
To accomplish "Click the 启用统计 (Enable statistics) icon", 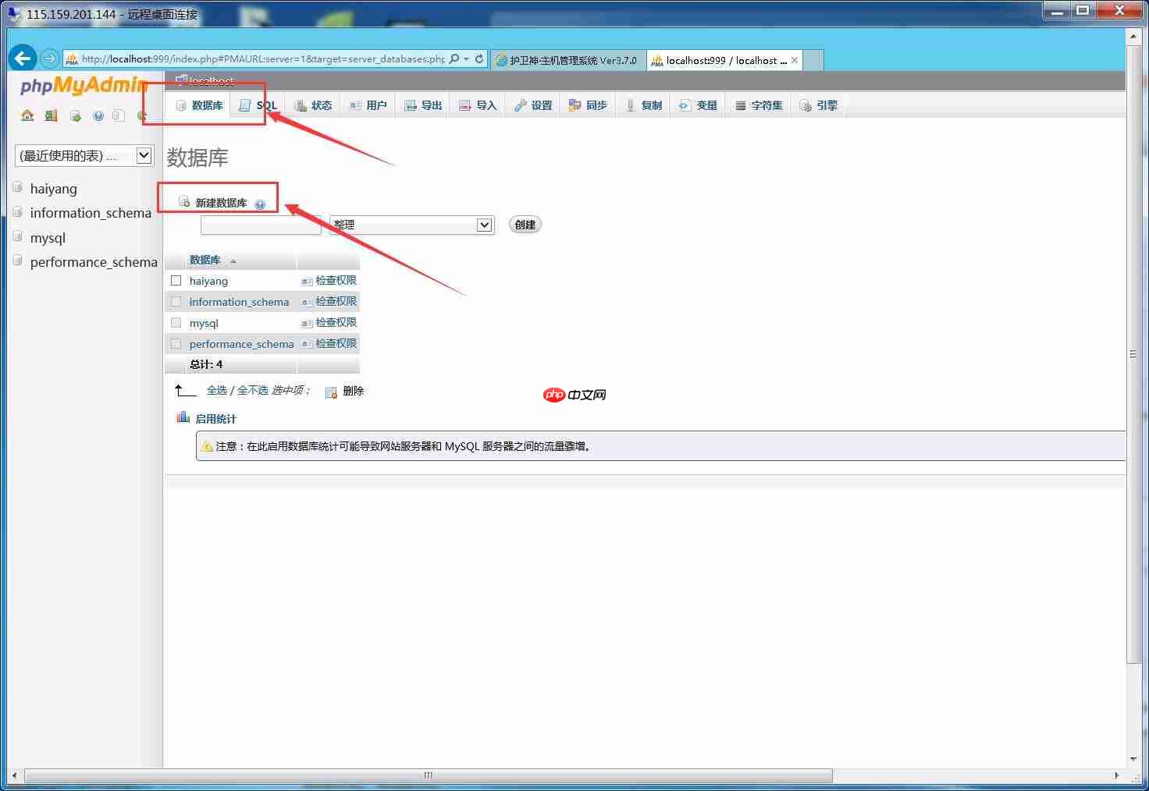I will pos(183,417).
